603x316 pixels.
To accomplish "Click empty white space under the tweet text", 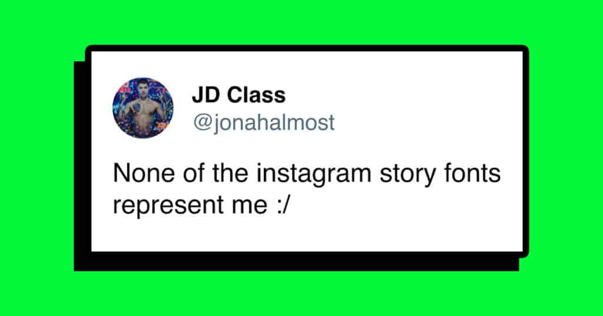I will pyautogui.click(x=307, y=235).
